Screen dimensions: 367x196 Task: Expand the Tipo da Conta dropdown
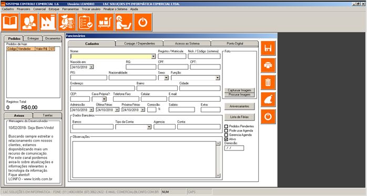coord(149,127)
